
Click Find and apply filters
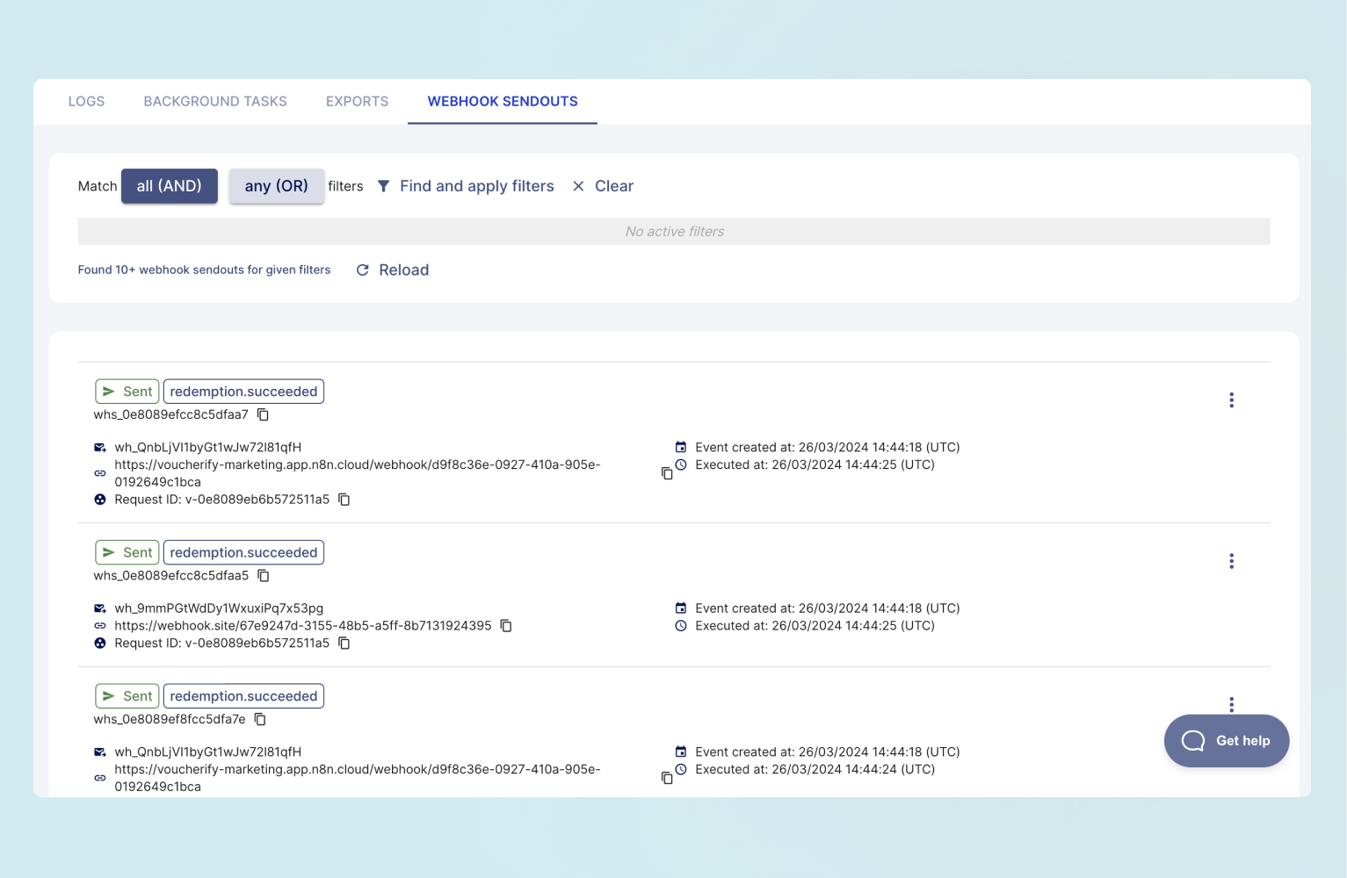coord(466,186)
